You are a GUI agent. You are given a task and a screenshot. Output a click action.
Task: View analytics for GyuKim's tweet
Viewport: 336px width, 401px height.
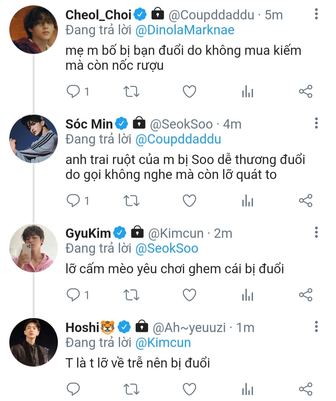248,295
